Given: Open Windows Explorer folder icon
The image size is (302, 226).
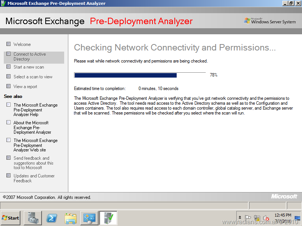Looking at the screenshot, I should coord(71,218).
